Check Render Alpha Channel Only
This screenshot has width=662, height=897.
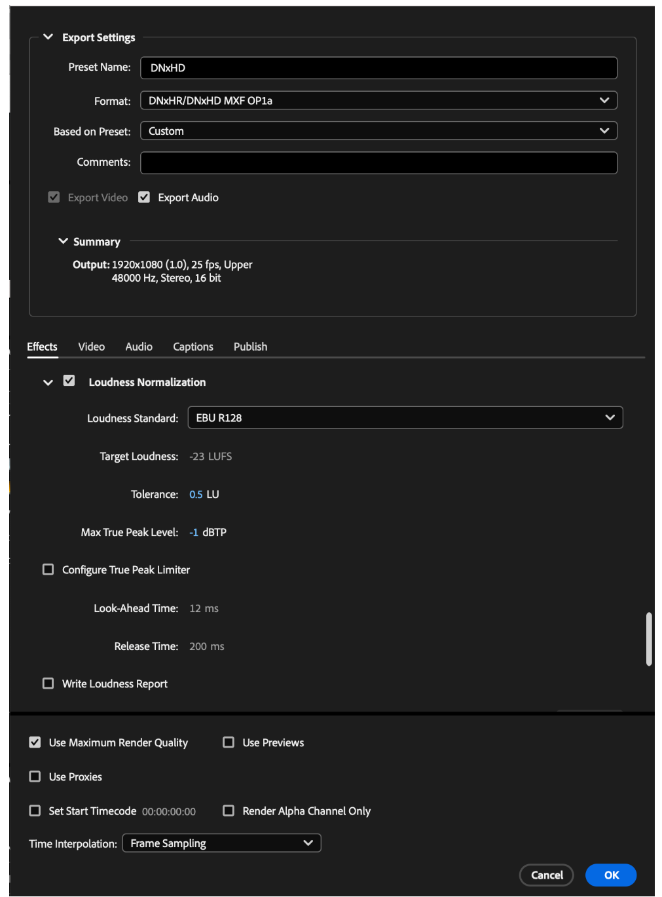pos(229,811)
